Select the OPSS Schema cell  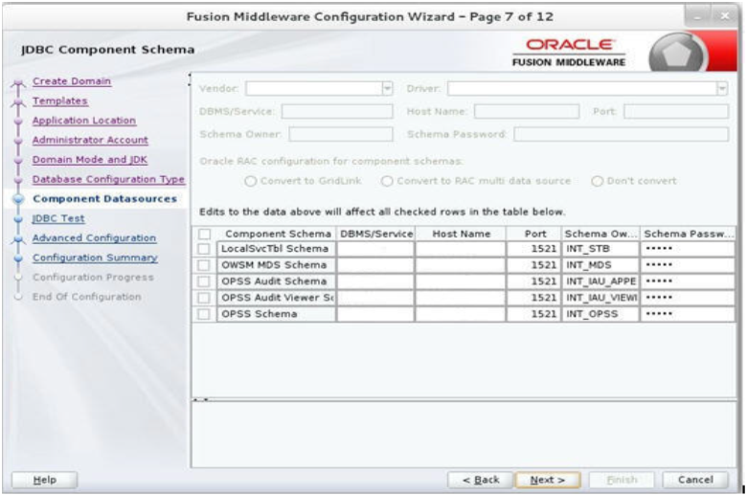click(x=277, y=314)
